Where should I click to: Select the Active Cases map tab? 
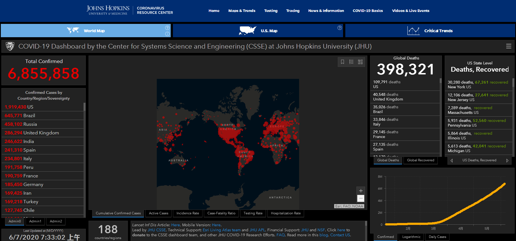(158, 213)
